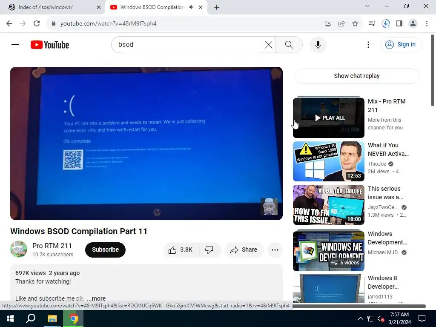The image size is (436, 327).
Task: Open the Chrome downloads icon
Action: [386, 24]
